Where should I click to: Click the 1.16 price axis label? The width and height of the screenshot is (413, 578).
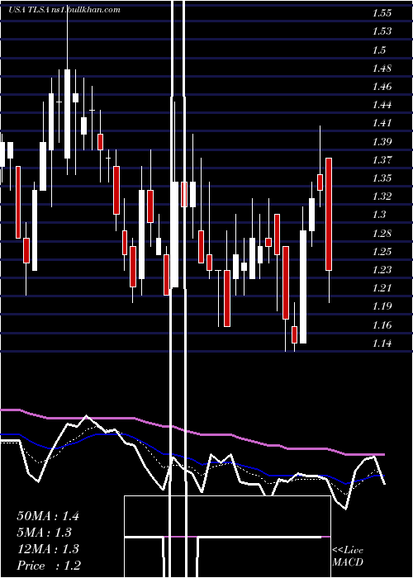point(382,325)
